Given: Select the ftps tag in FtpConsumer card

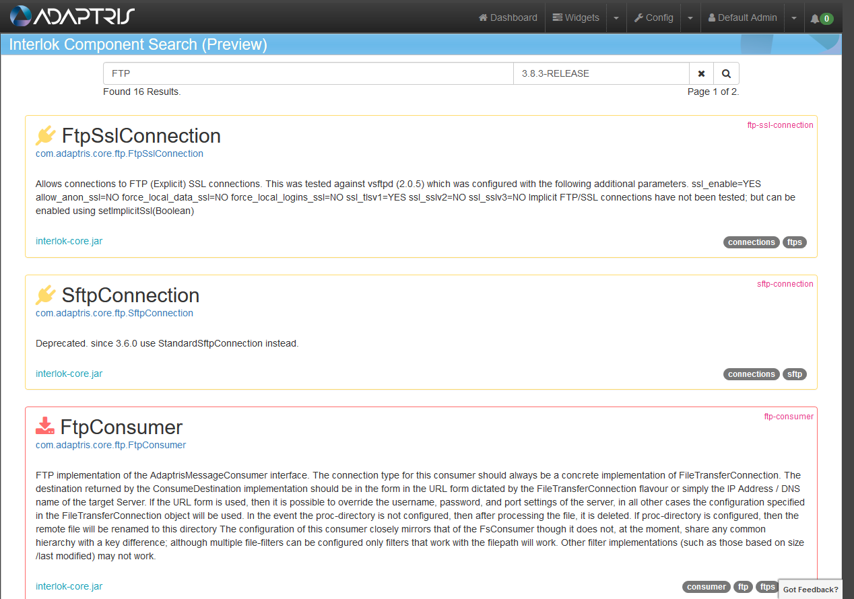Looking at the screenshot, I should pyautogui.click(x=767, y=587).
